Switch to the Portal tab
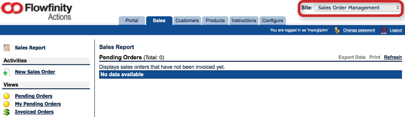 point(132,21)
